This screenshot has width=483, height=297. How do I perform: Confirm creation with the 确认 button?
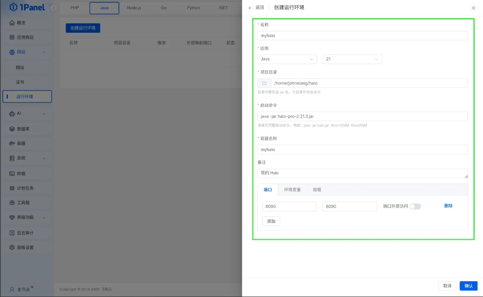click(x=468, y=286)
